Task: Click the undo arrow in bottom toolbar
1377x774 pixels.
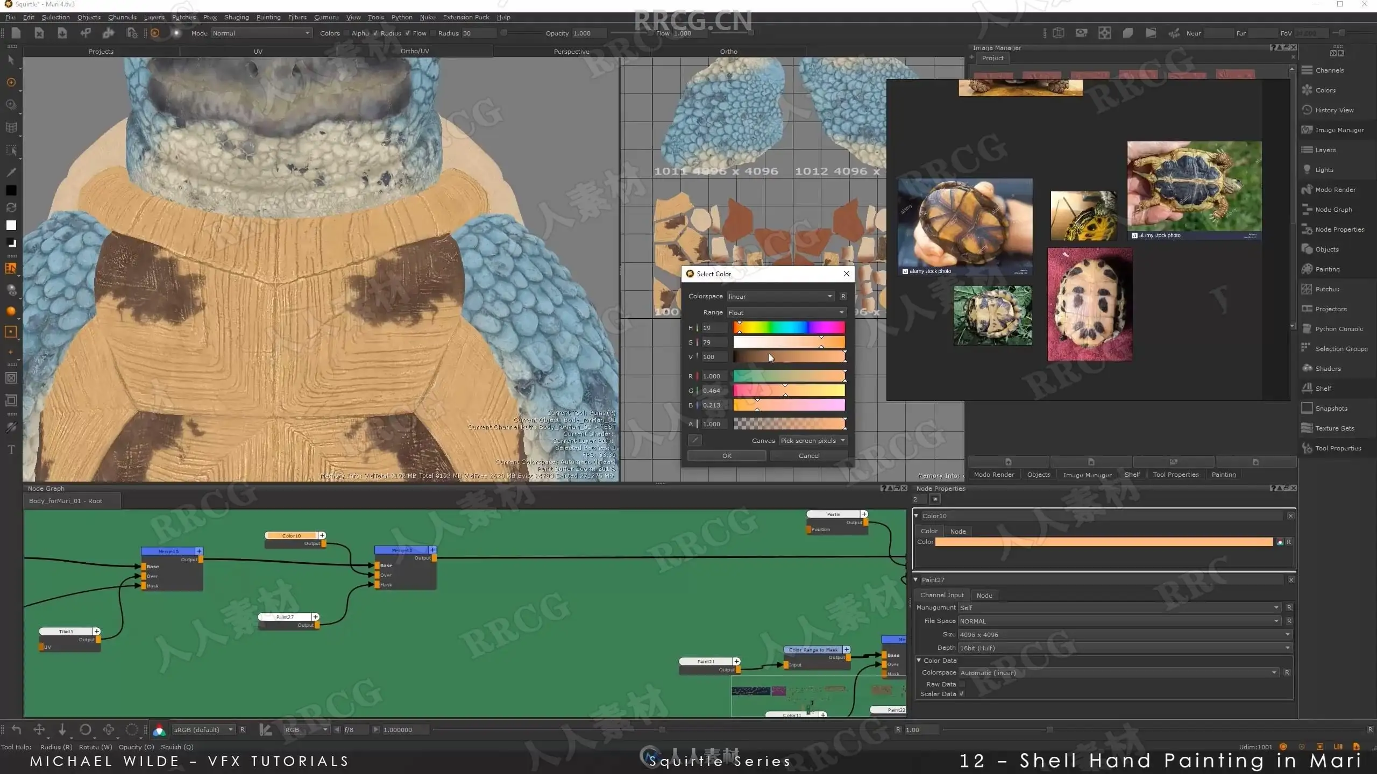Action: point(16,729)
